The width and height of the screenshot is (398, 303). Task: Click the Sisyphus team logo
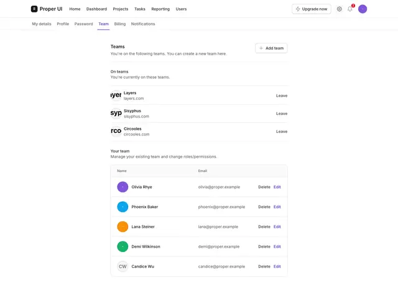tap(116, 113)
